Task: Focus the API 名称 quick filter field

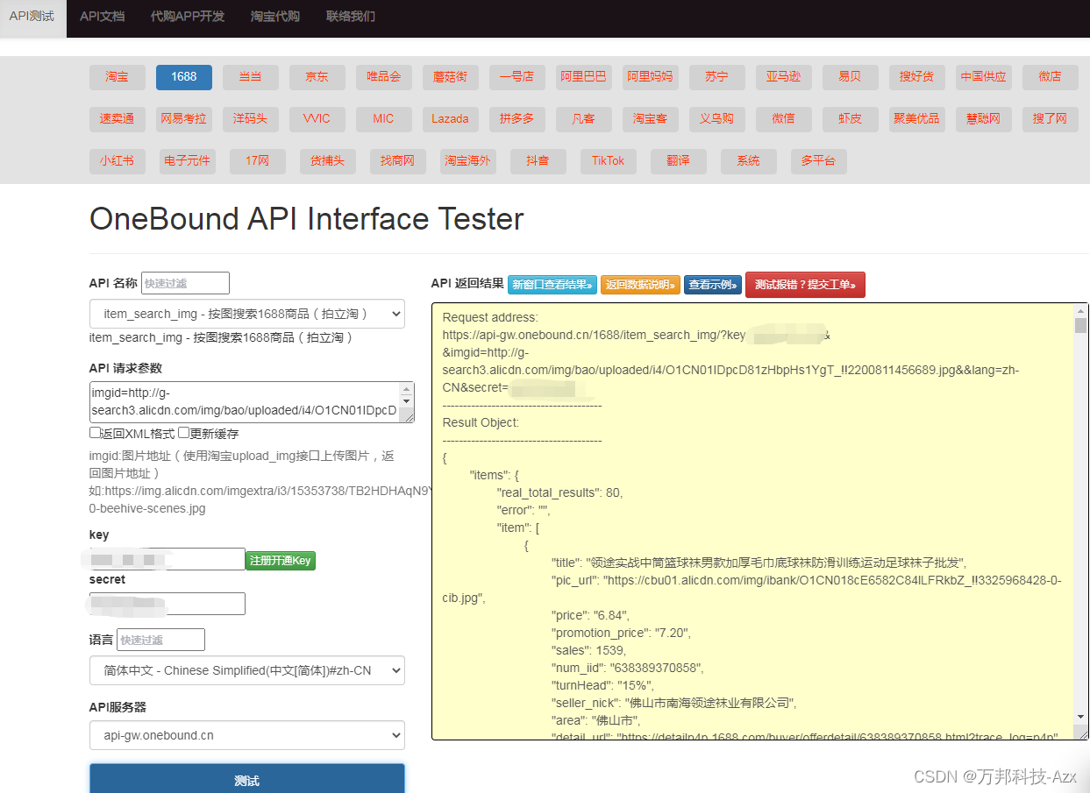Action: 185,283
